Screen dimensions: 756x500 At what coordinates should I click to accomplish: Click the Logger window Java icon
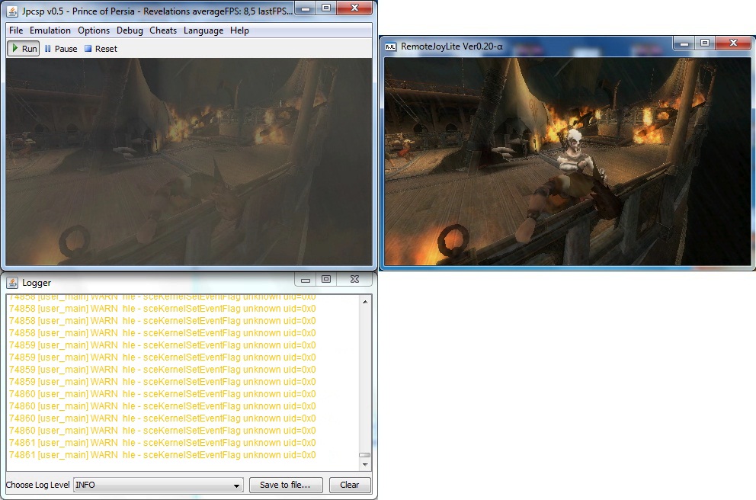tap(12, 283)
